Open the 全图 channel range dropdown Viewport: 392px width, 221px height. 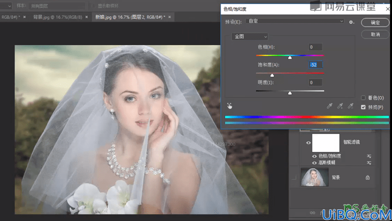[250, 37]
